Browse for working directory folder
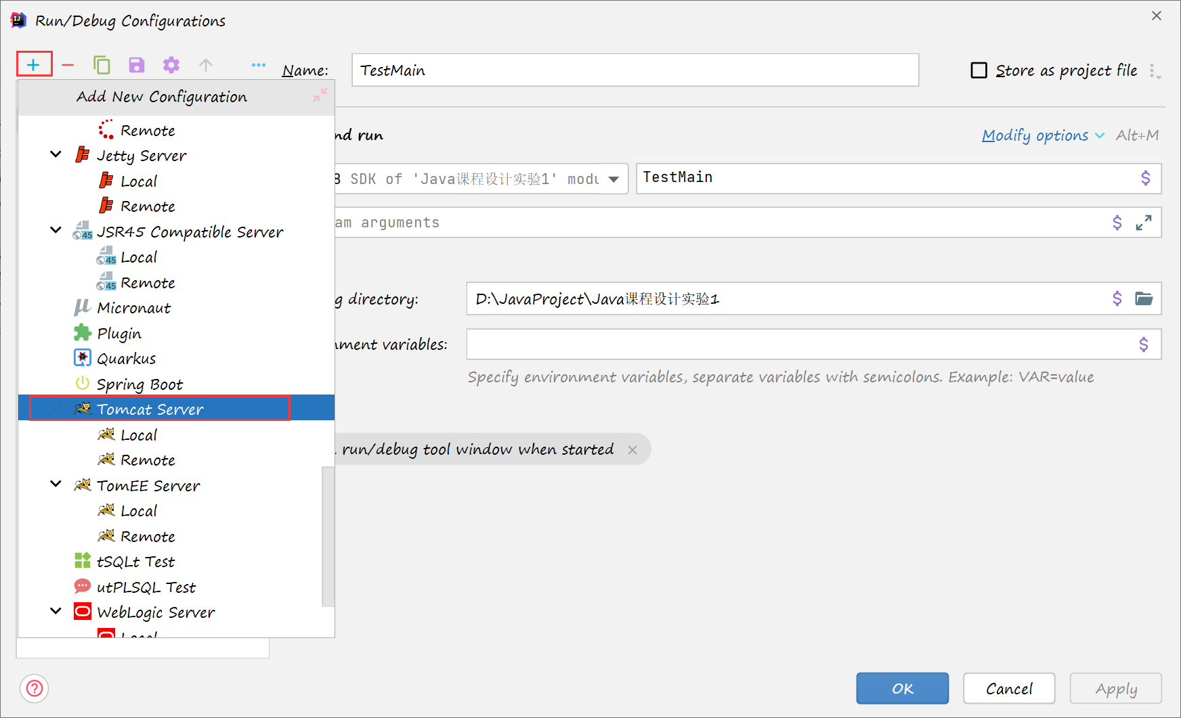 point(1144,298)
